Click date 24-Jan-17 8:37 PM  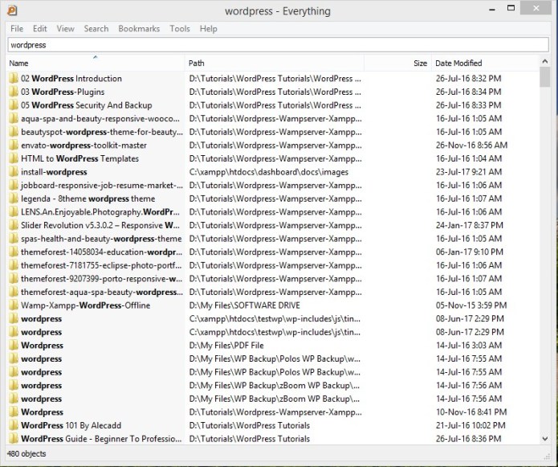tap(470, 225)
